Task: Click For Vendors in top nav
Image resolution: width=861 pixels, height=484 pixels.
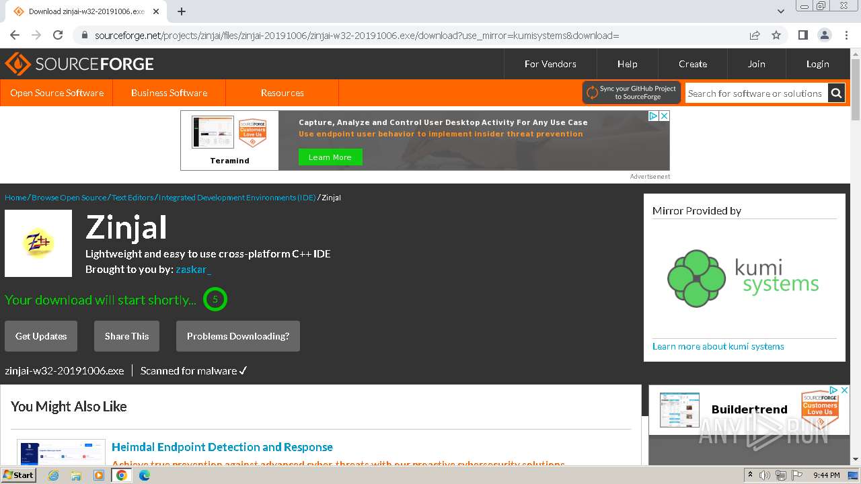Action: click(x=550, y=64)
